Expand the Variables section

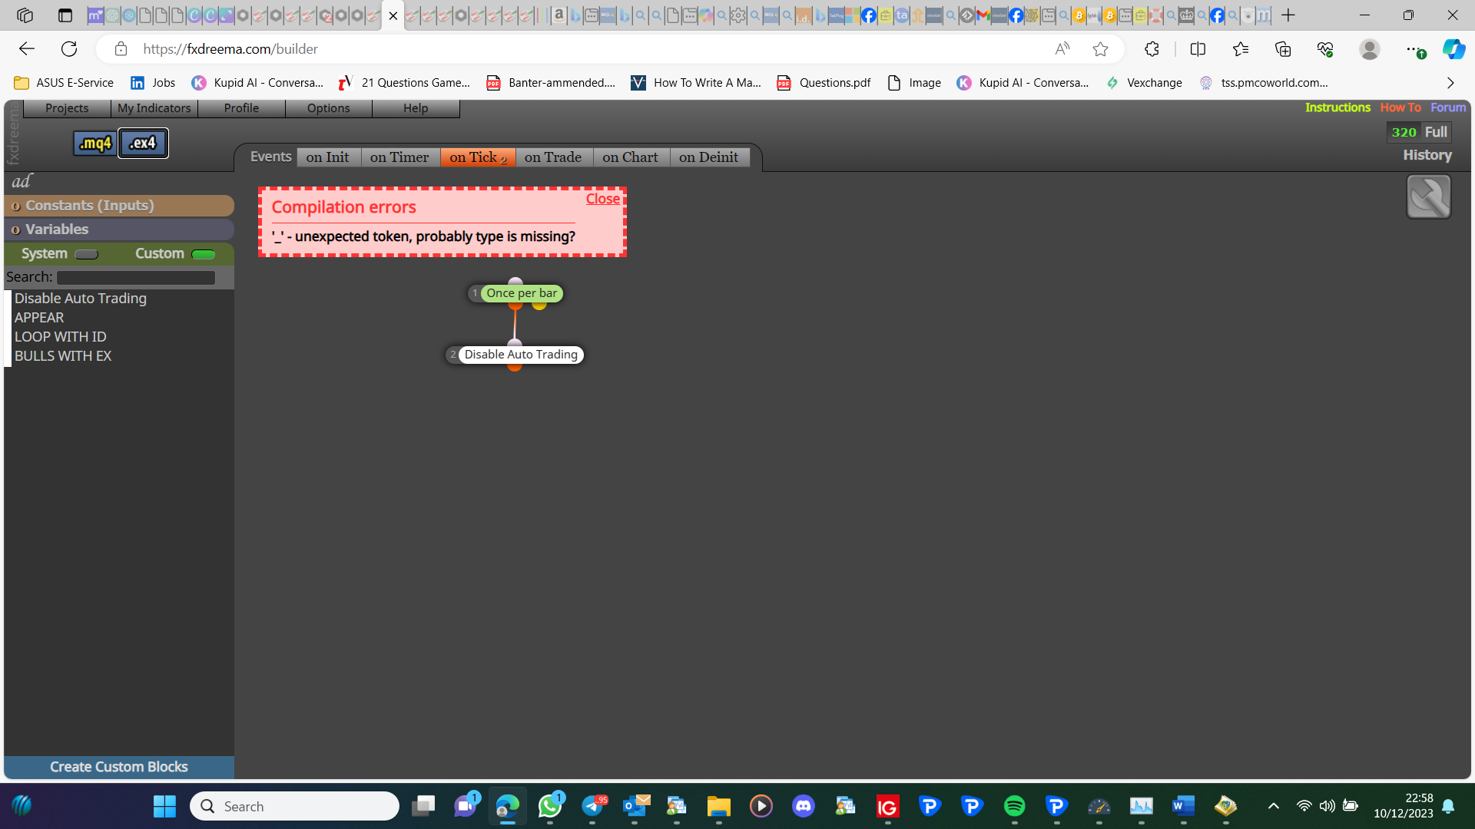(x=119, y=230)
